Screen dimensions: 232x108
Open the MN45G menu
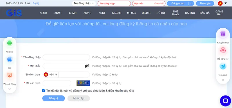(117, 13)
